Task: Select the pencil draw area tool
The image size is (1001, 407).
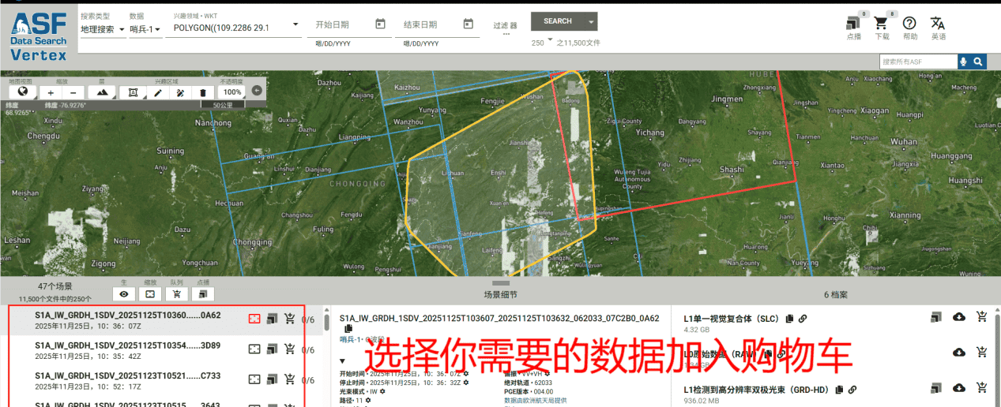Action: point(158,92)
